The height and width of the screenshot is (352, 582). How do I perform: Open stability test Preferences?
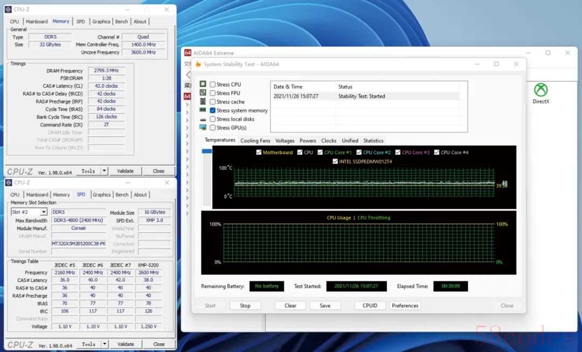[405, 305]
